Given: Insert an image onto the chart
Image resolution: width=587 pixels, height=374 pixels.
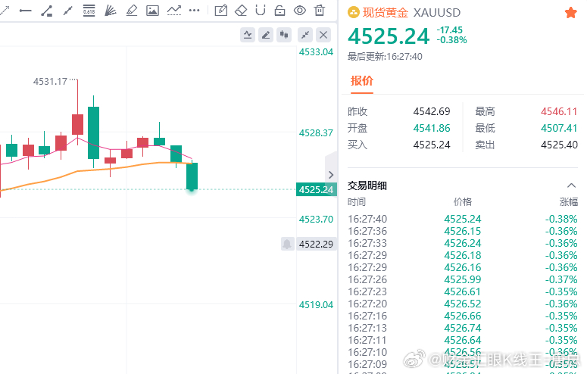Looking at the screenshot, I should 152,11.
